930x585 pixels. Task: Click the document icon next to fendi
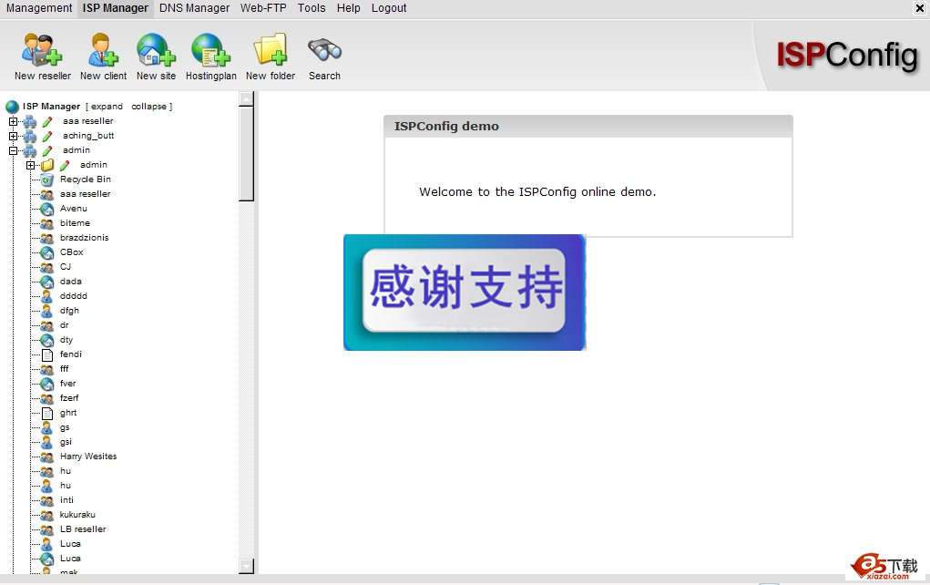pyautogui.click(x=47, y=354)
